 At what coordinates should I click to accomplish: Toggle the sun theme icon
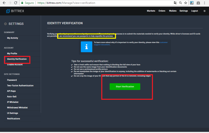pos(204,11)
